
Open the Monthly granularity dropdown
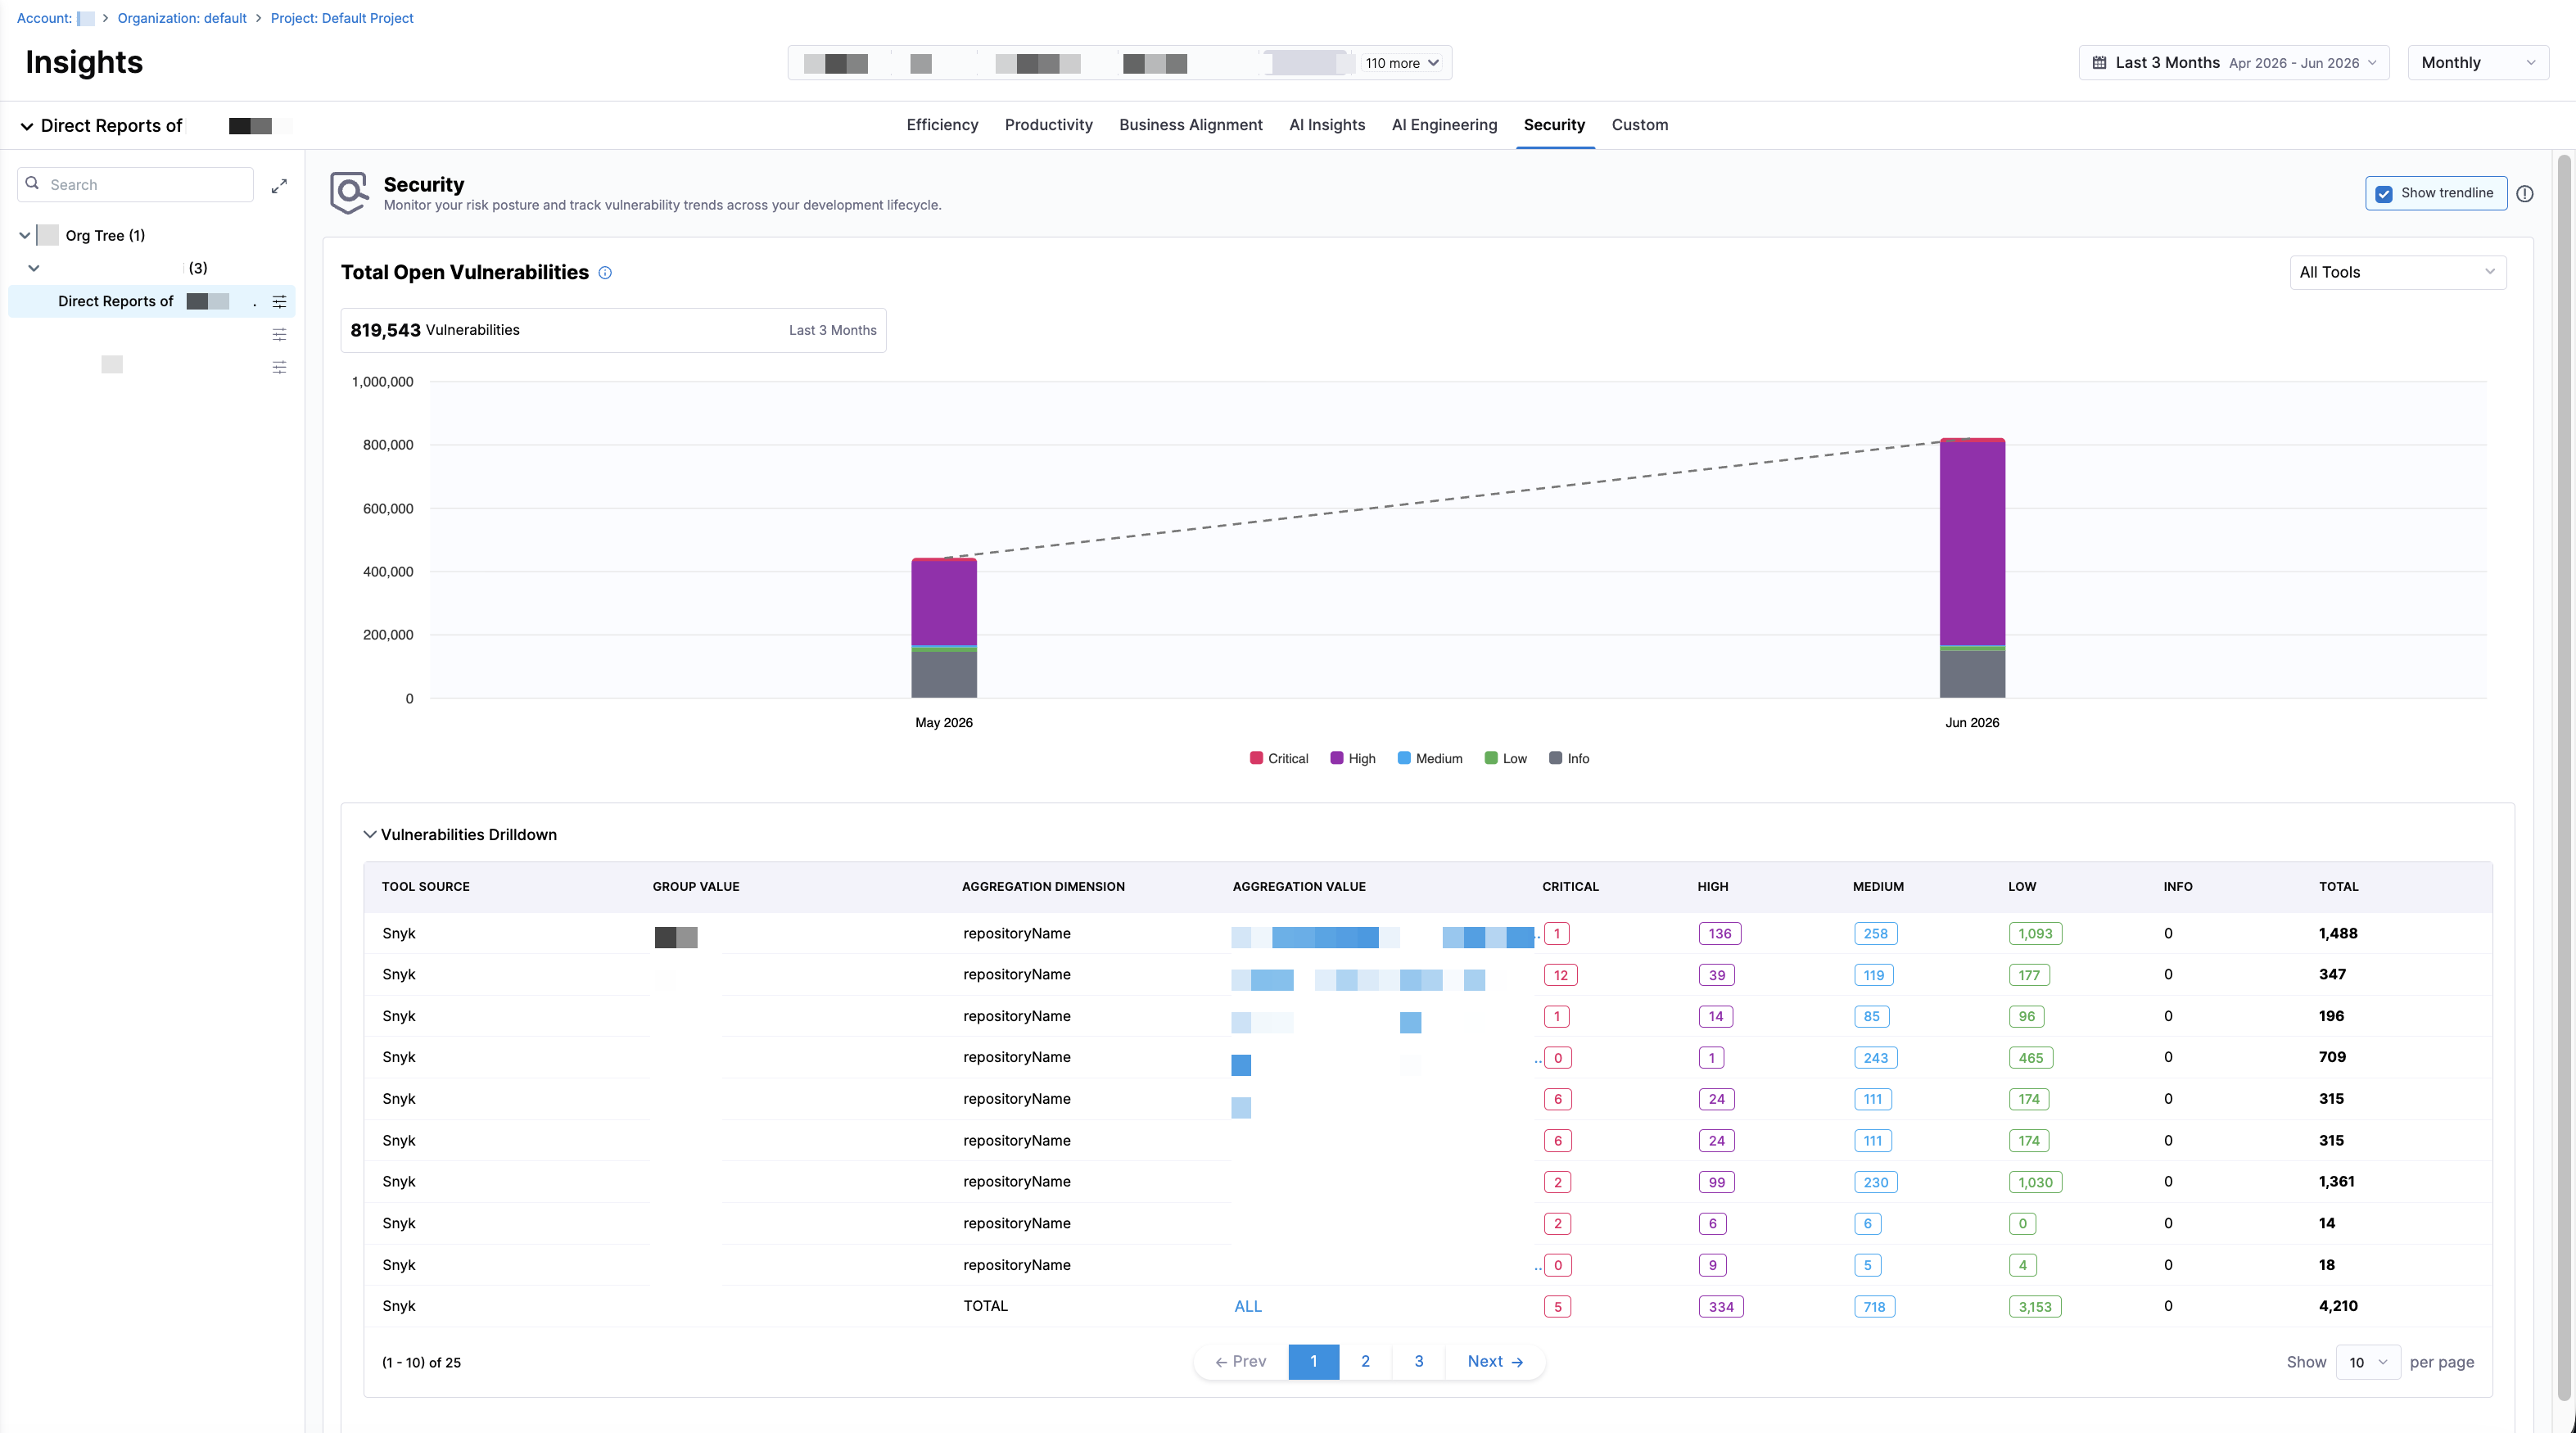click(x=2478, y=62)
